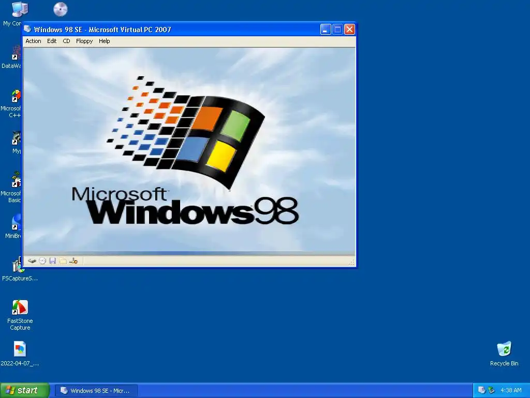Select the CD disc icon on the desktop
Image resolution: width=530 pixels, height=398 pixels.
[61, 9]
